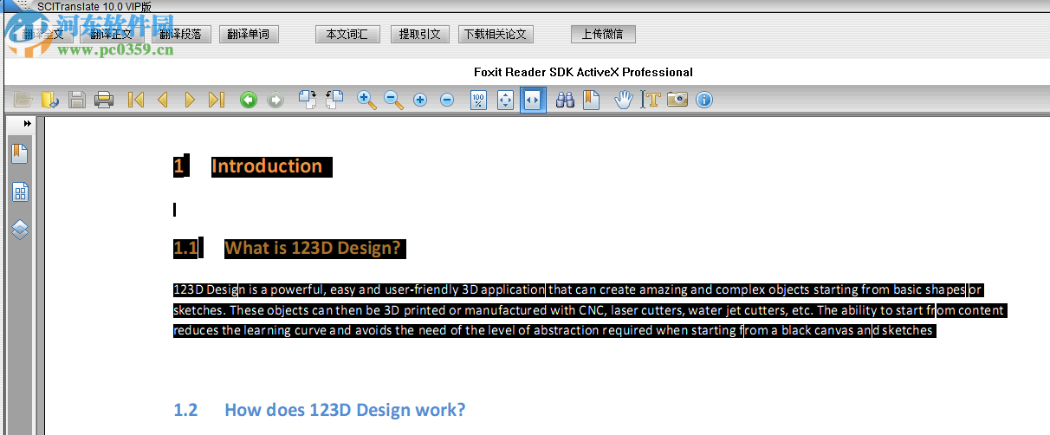Screen dimensions: 1050x435
Task: Take a snapshot with the camera icon
Action: tap(677, 100)
